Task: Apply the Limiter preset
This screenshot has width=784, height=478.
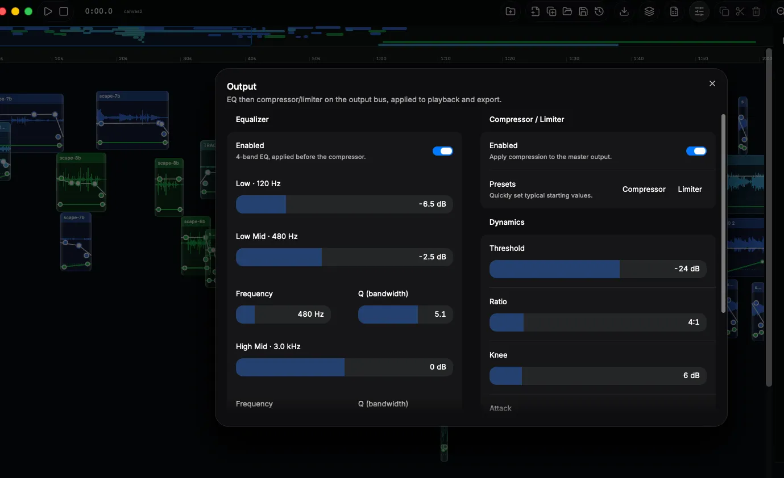Action: coord(690,189)
